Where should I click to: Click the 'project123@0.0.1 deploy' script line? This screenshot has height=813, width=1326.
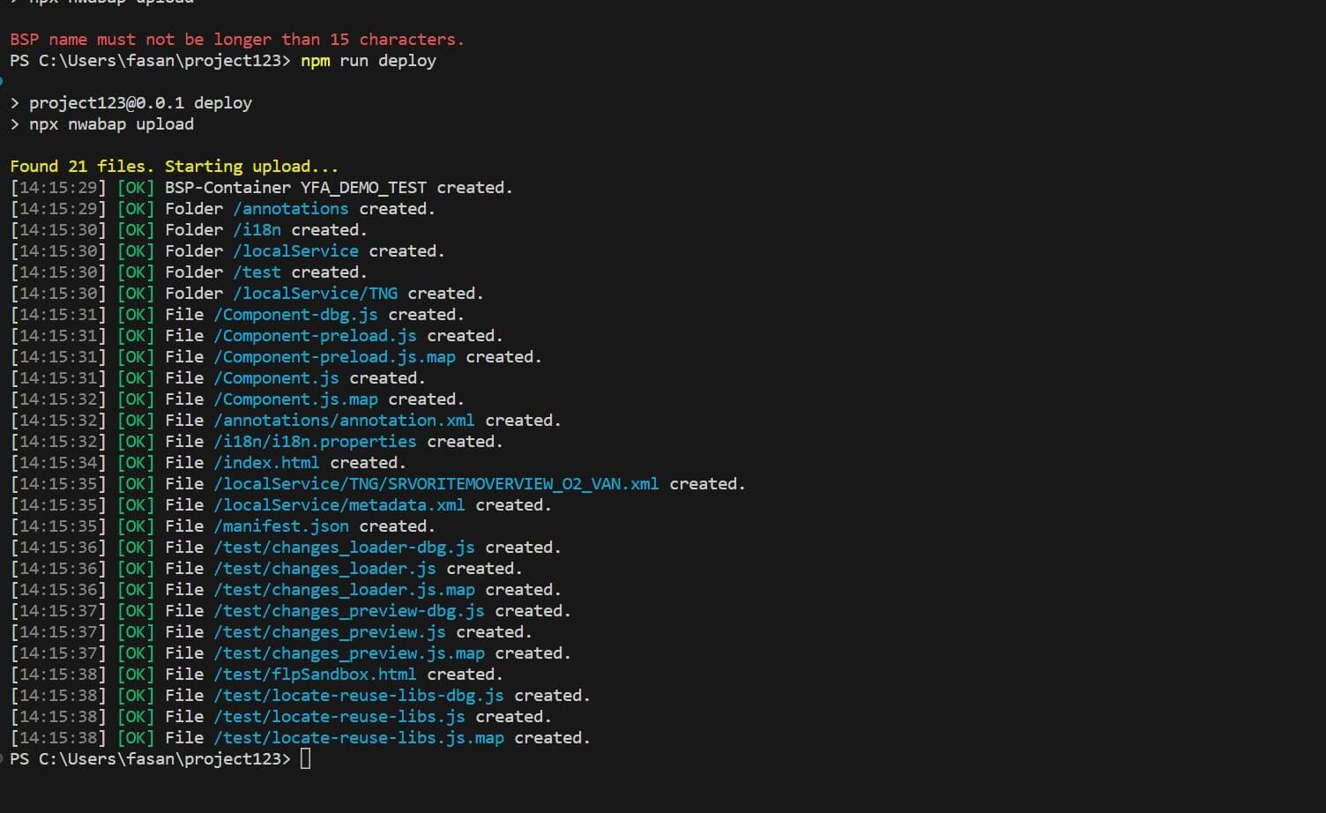(140, 103)
